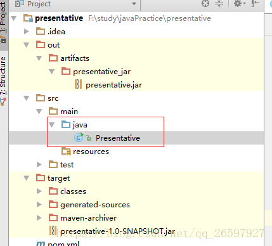
Task: Click the artifacts folder icon
Action: [53, 58]
